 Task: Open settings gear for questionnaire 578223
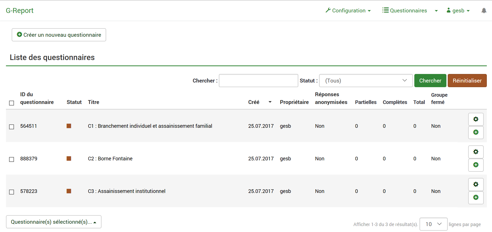[476, 184]
